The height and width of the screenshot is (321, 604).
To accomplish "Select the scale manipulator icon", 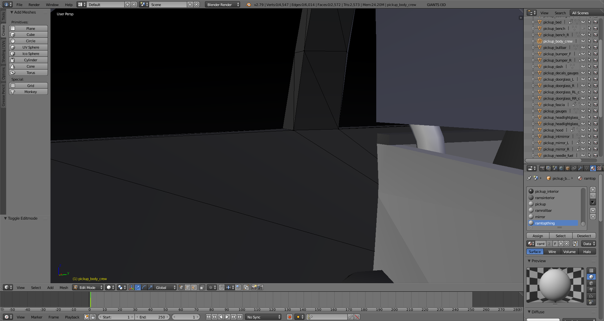I will click(150, 287).
